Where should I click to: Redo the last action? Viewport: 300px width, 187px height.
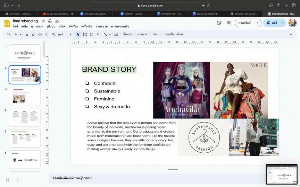(x=33, y=35)
